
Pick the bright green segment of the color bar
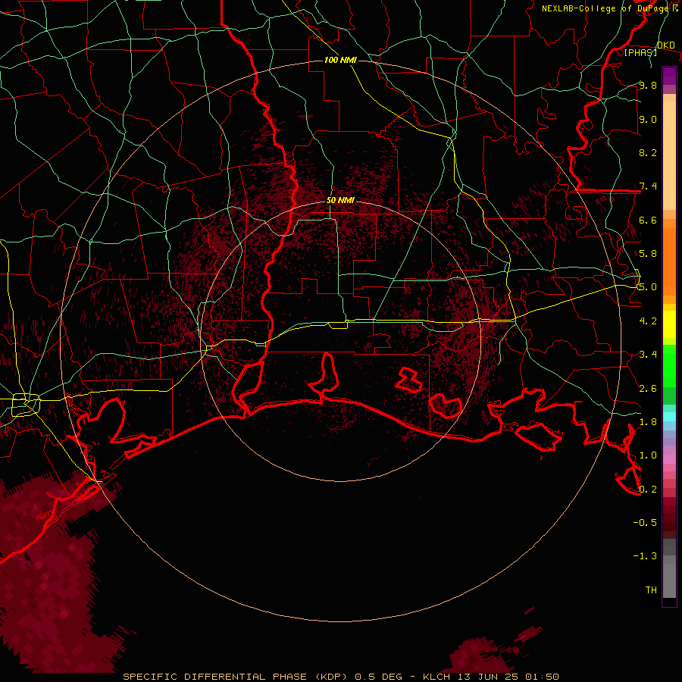click(669, 365)
